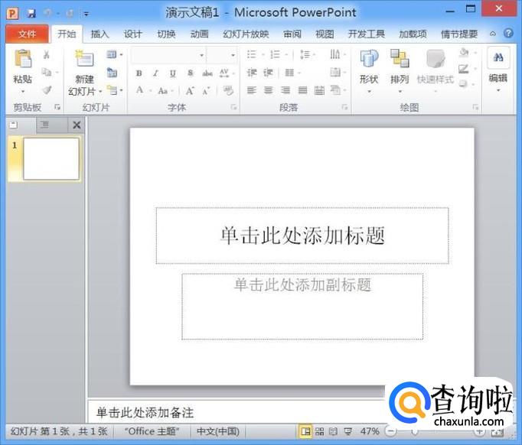This screenshot has height=445, width=522.
Task: Toggle Underline formatting
Action: [x=172, y=73]
